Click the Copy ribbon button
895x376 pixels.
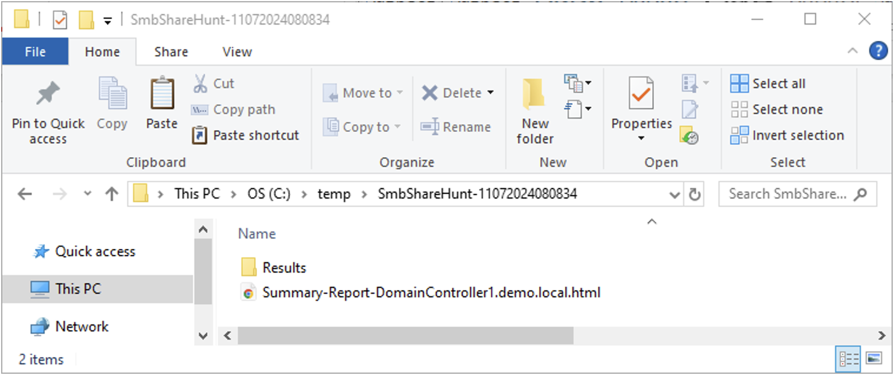click(112, 103)
